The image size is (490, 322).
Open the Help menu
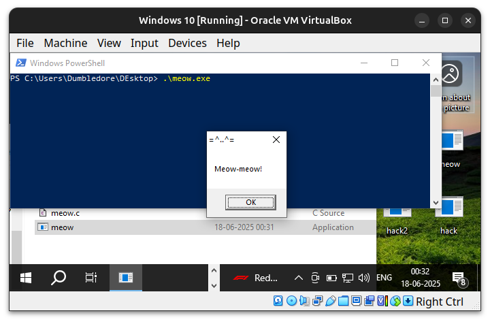point(228,43)
